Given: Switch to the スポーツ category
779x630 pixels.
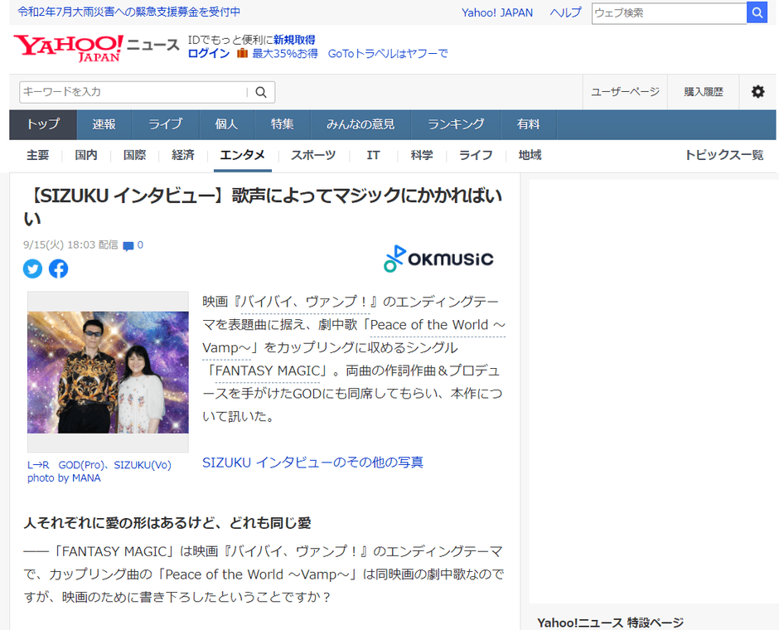Looking at the screenshot, I should [x=312, y=155].
